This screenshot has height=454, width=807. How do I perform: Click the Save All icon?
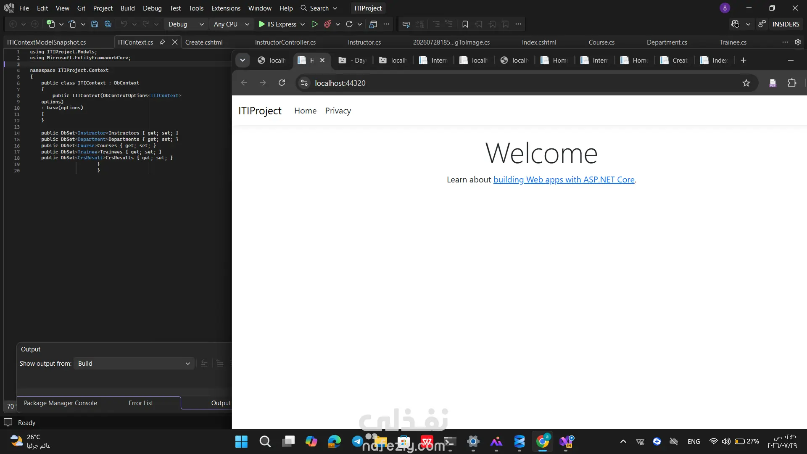pos(108,24)
